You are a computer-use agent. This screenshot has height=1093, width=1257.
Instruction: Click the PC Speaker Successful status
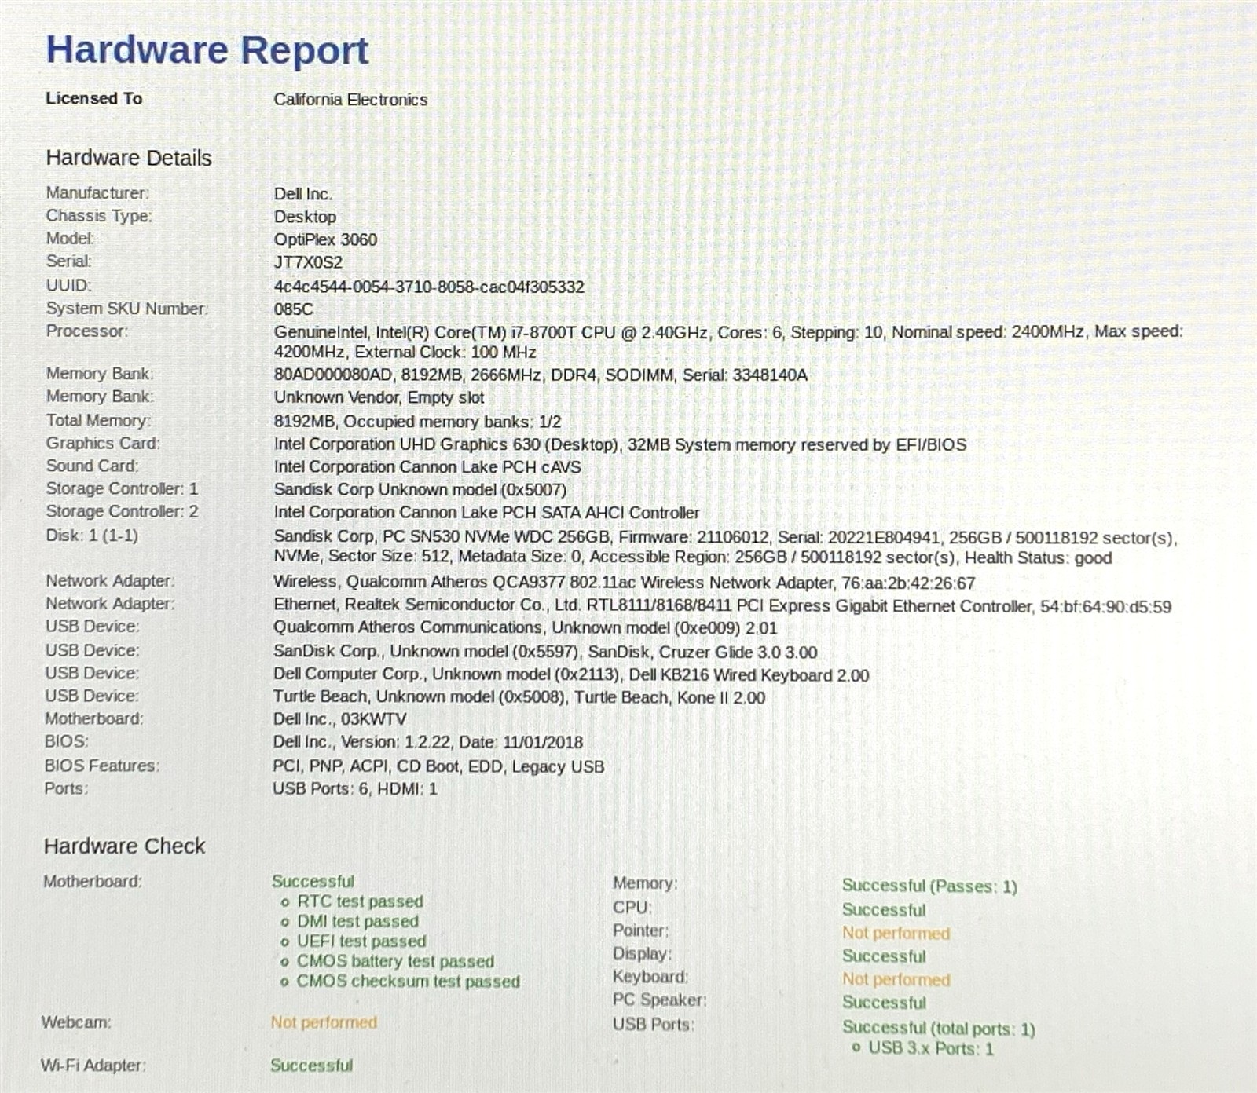884,1003
